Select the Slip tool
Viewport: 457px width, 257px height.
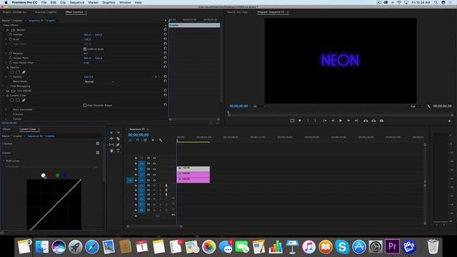tap(111, 145)
